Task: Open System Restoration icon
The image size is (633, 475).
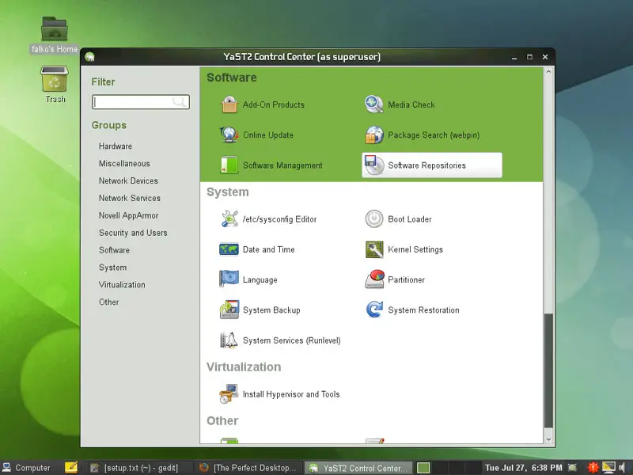Action: [x=374, y=310]
